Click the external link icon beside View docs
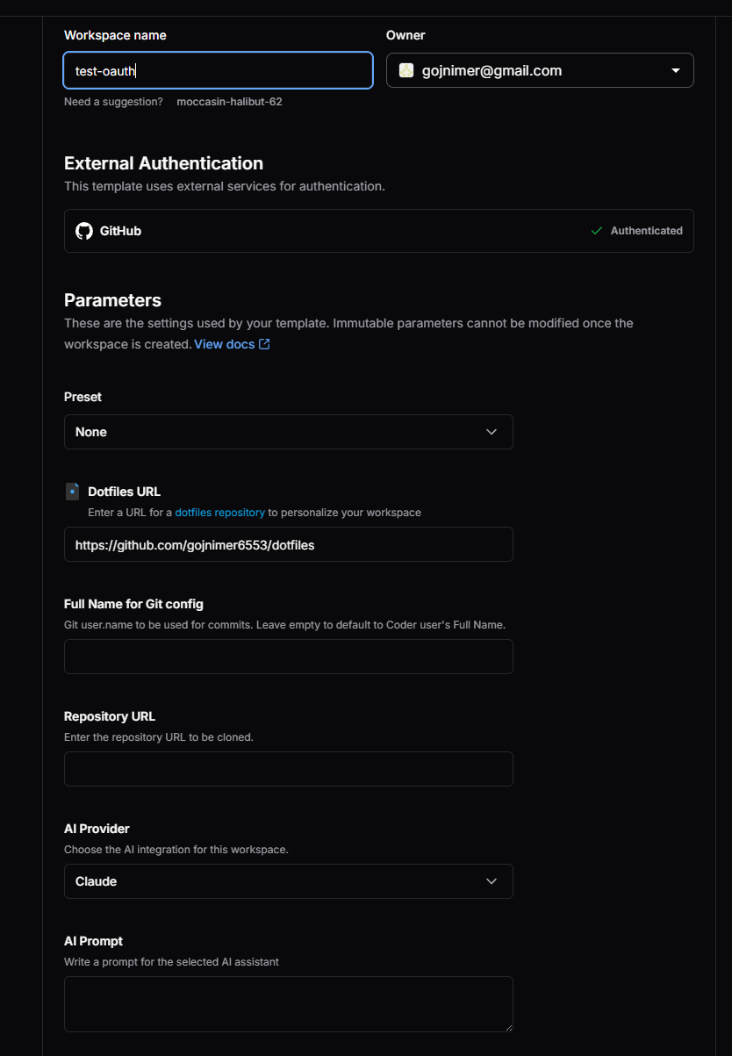The width and height of the screenshot is (732, 1056). tap(264, 344)
